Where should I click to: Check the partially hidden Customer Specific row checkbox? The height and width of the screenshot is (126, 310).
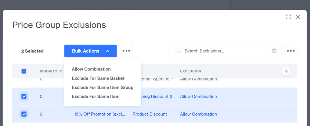click(x=24, y=79)
